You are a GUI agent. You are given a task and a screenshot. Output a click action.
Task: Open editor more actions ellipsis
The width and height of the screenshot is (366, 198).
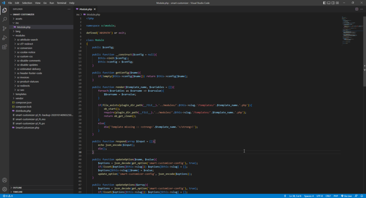tap(362, 9)
